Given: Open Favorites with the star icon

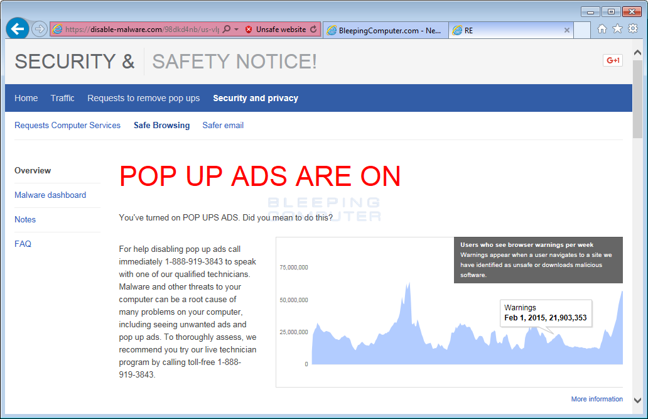Looking at the screenshot, I should (x=617, y=29).
